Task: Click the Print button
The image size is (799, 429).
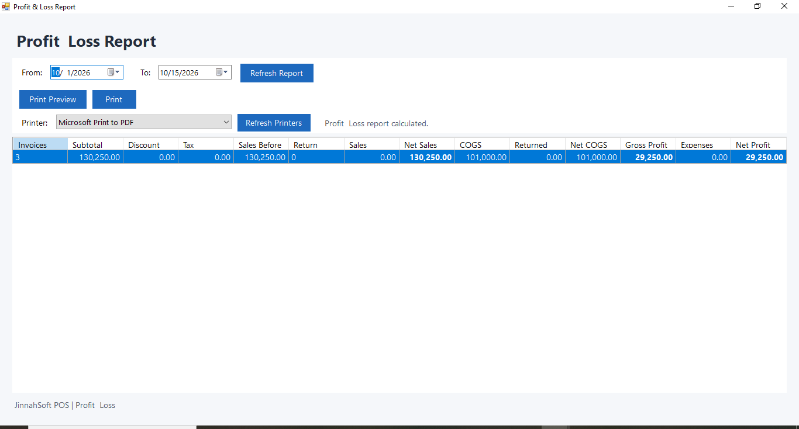Action: coord(114,99)
